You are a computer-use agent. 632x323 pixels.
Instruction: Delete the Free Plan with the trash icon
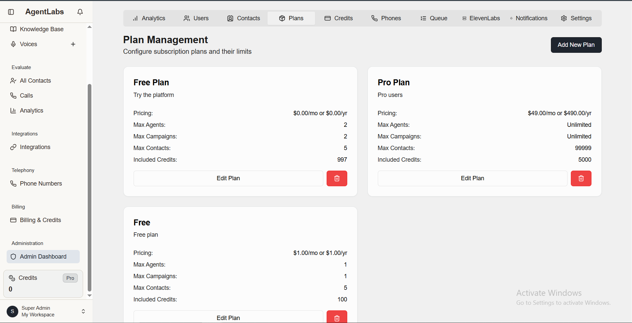(337, 178)
